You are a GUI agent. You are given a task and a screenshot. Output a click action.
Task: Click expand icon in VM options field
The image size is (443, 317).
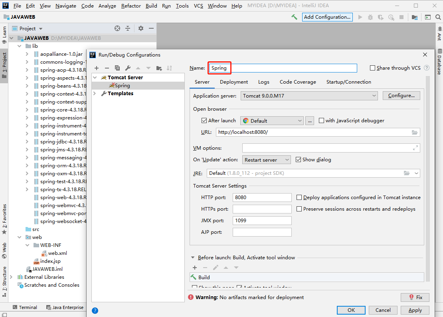click(415, 148)
